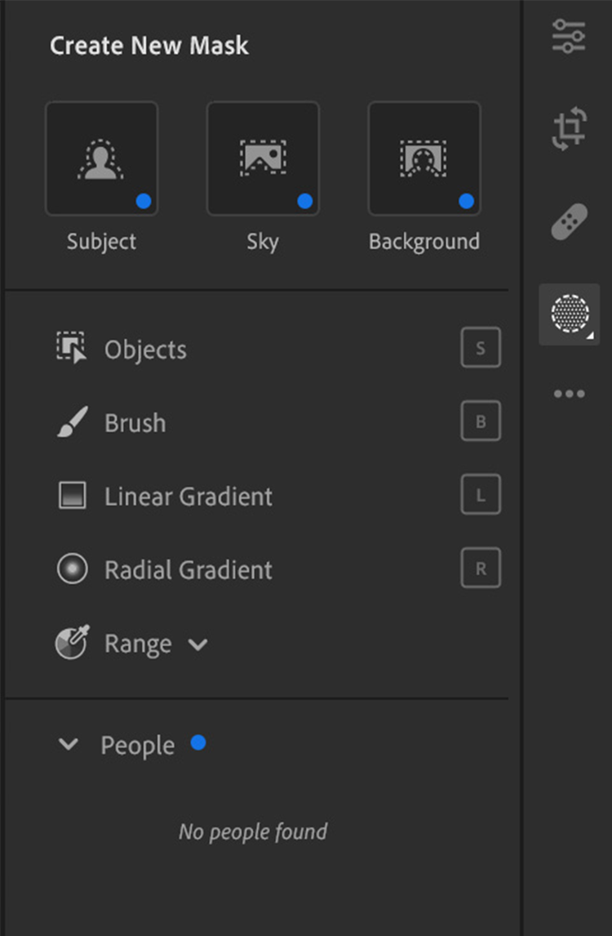Image resolution: width=612 pixels, height=936 pixels.
Task: Create a Subject mask
Action: 102,158
